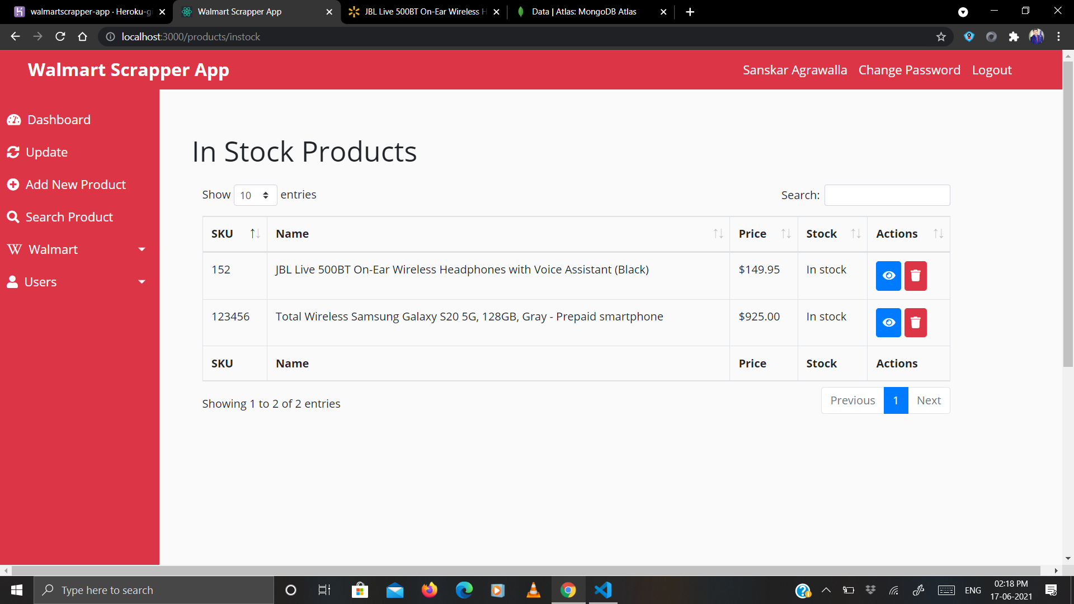Open the Show entries count dropdown
1074x604 pixels.
255,195
